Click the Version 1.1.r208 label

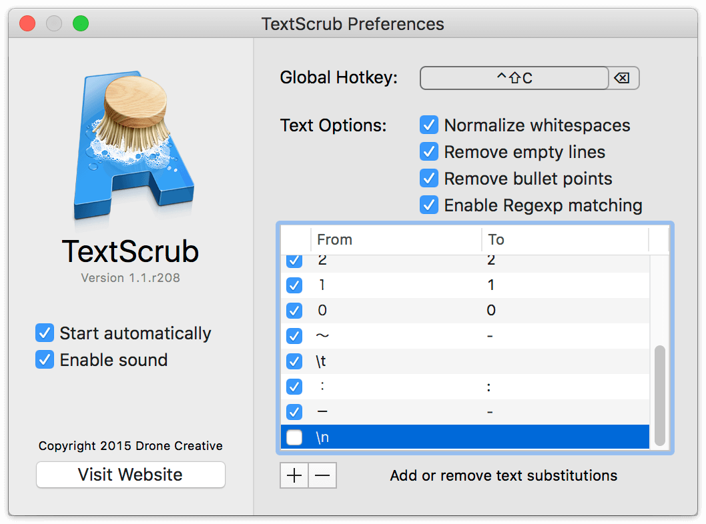point(131,278)
